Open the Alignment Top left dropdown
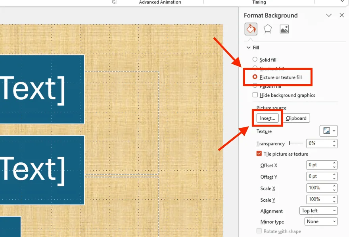 [x=318, y=211]
